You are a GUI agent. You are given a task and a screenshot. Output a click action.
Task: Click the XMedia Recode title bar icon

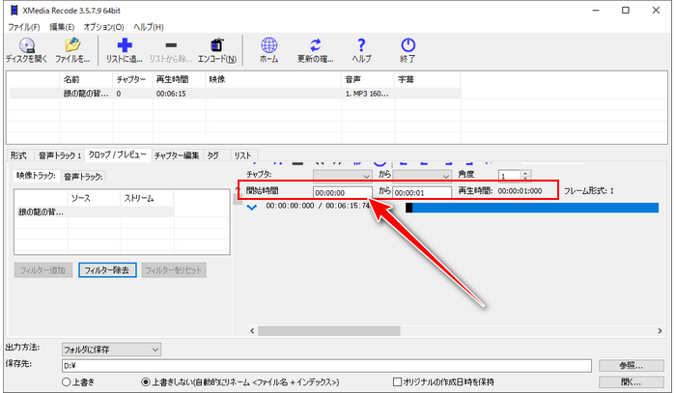coord(14,10)
